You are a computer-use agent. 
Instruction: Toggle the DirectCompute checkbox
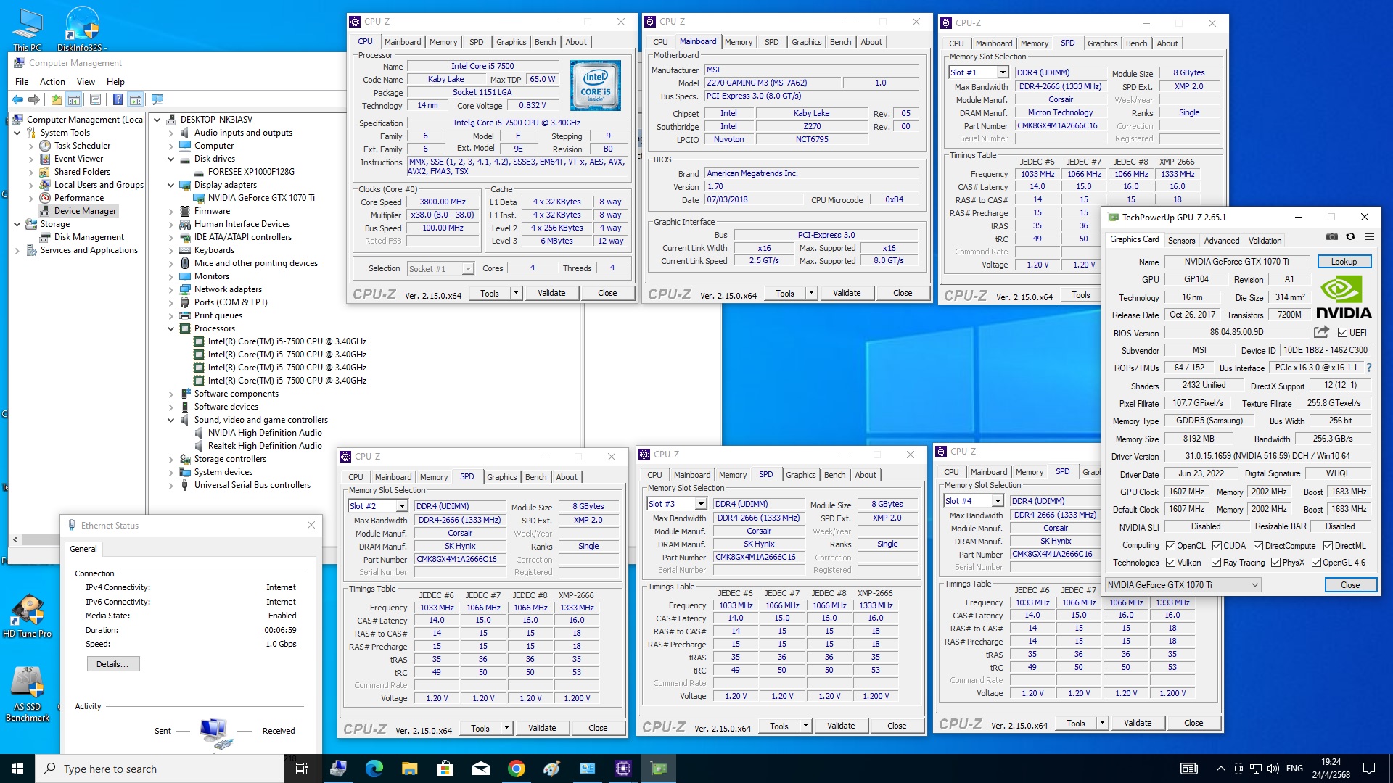[x=1258, y=546]
